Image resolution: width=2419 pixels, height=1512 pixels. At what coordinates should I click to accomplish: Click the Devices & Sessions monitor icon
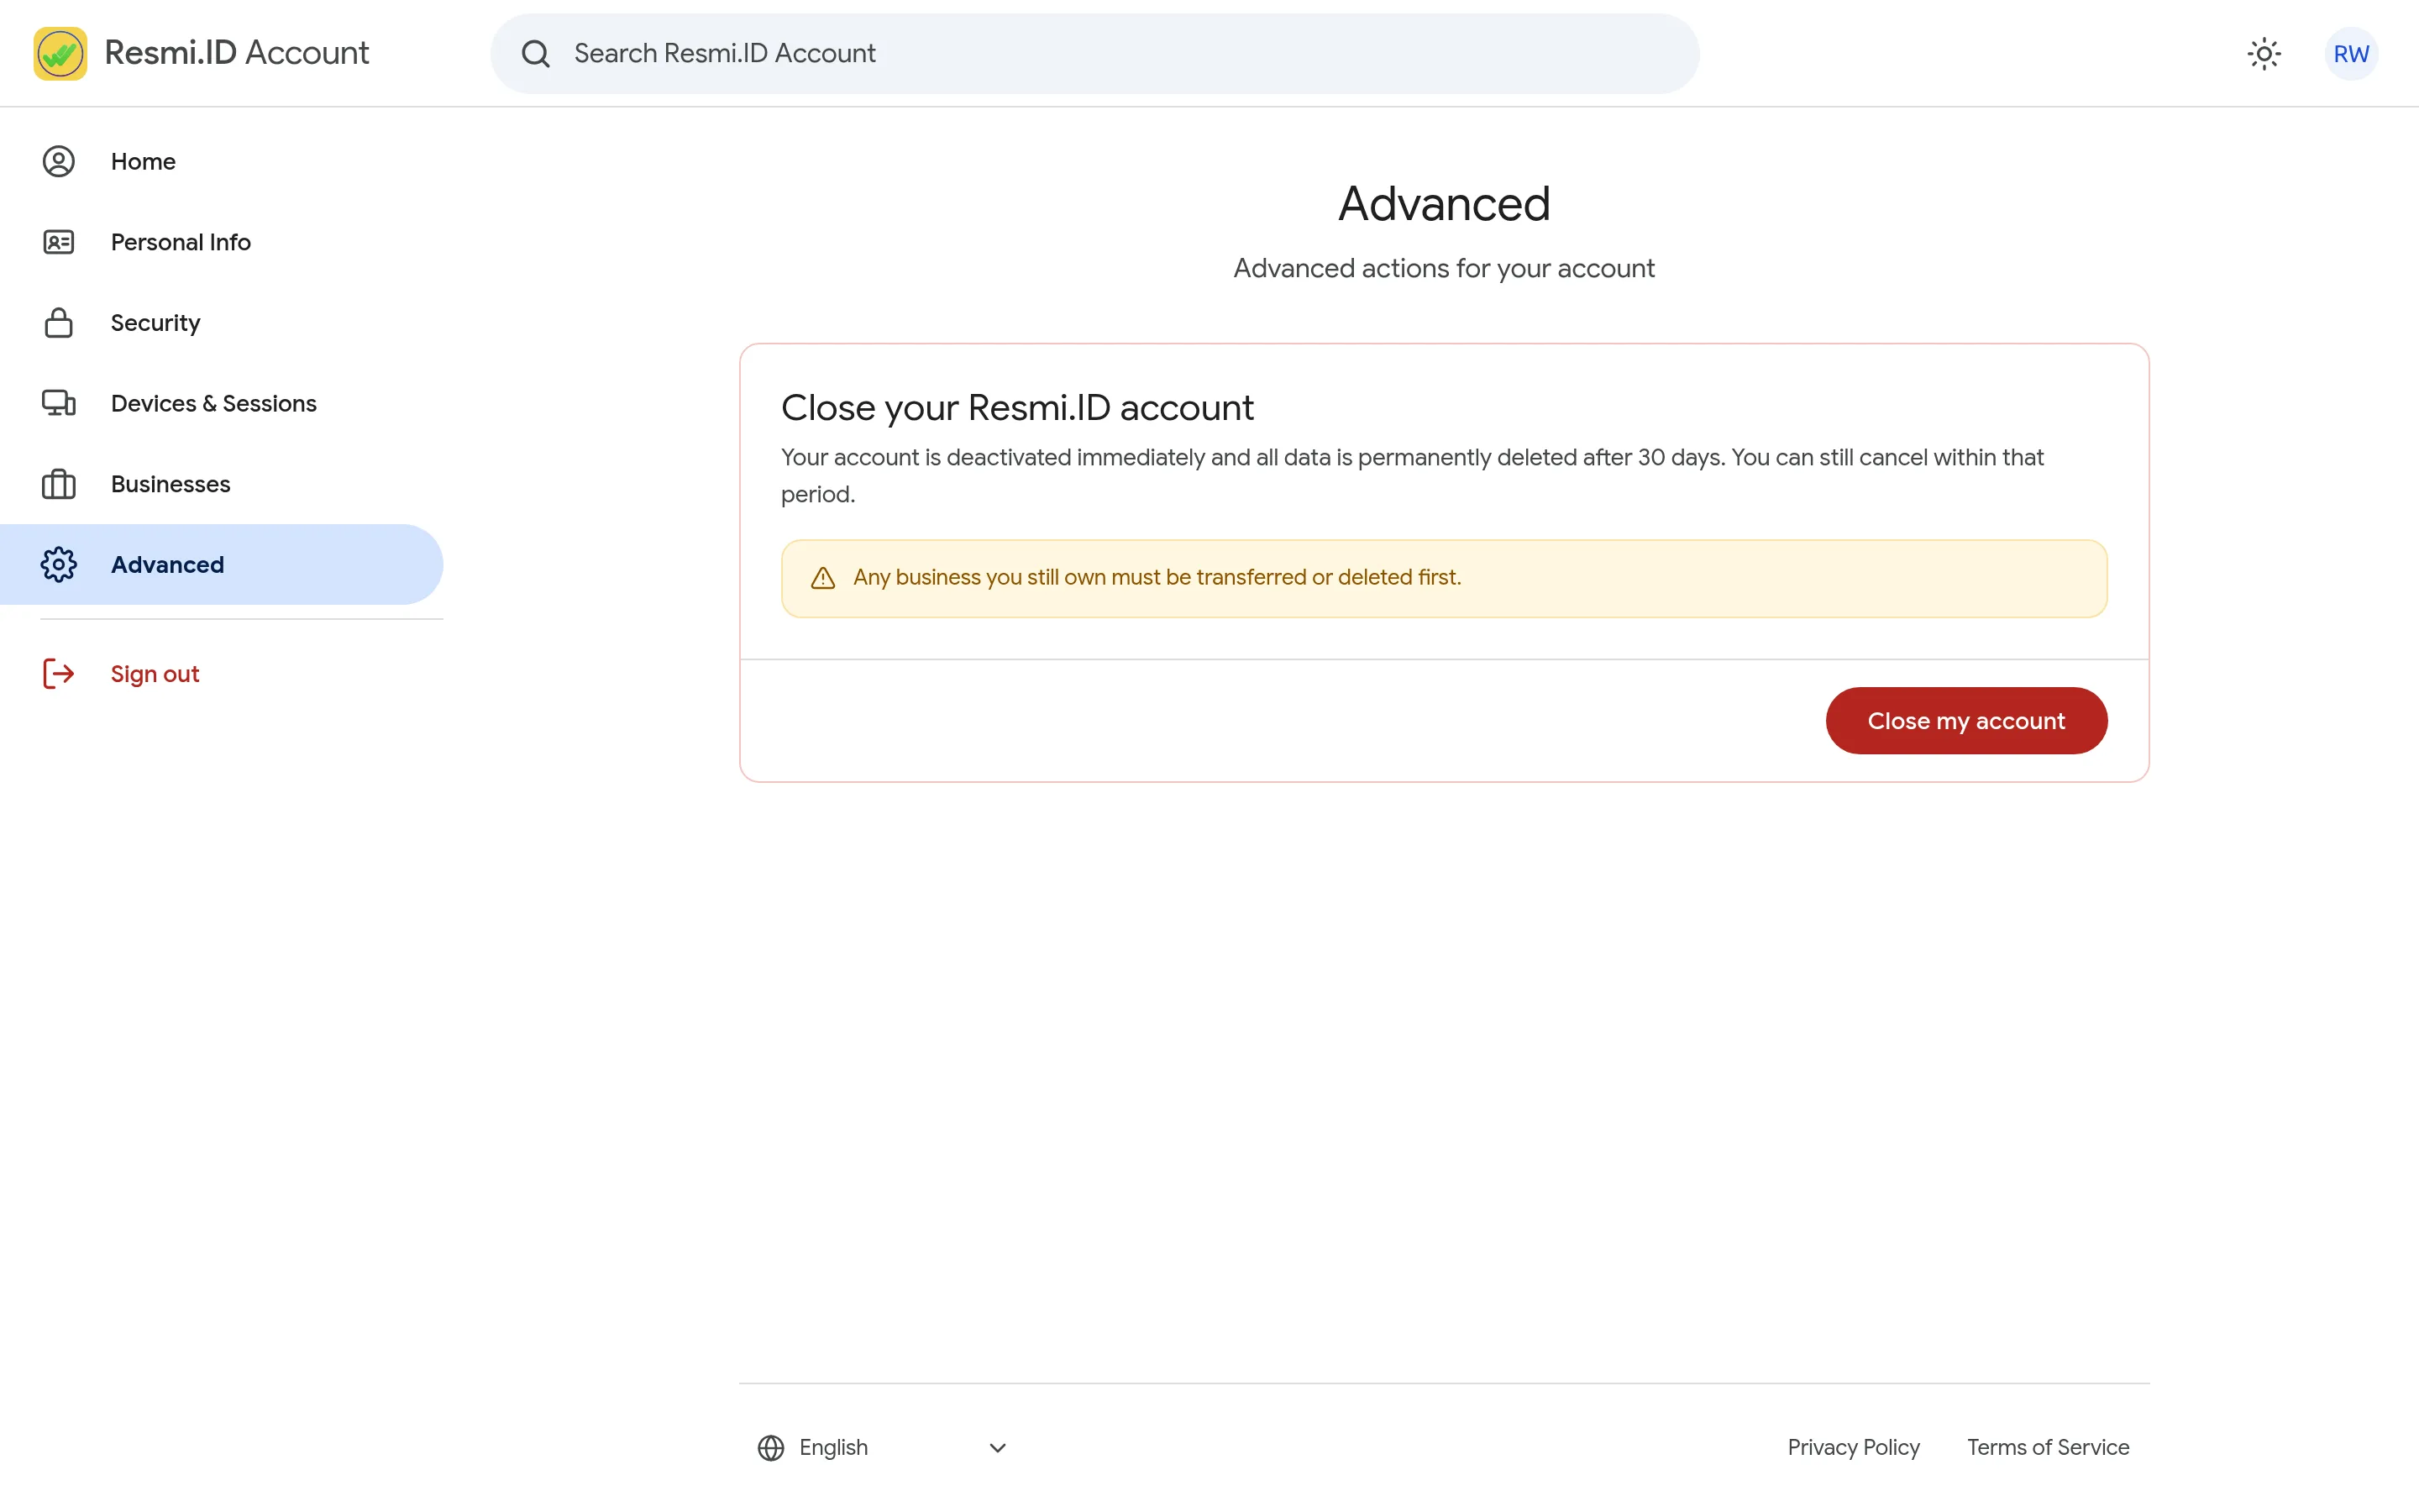pos(59,403)
